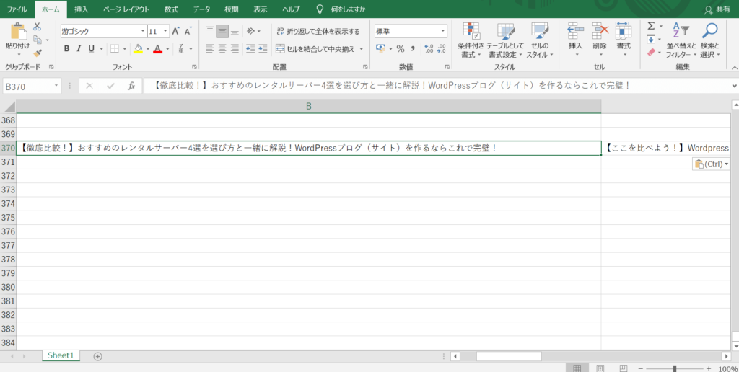Image resolution: width=739 pixels, height=372 pixels.
Task: Switch to 表示 tab
Action: coord(260,9)
